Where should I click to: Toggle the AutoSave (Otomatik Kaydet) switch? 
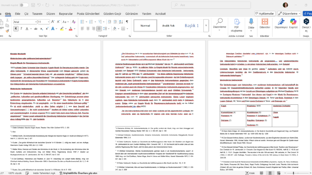pyautogui.click(x=24, y=5)
